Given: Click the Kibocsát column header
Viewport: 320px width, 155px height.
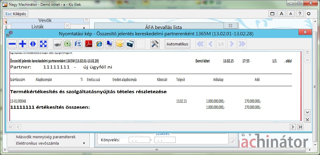Looking at the screenshot, I should 162,80.
